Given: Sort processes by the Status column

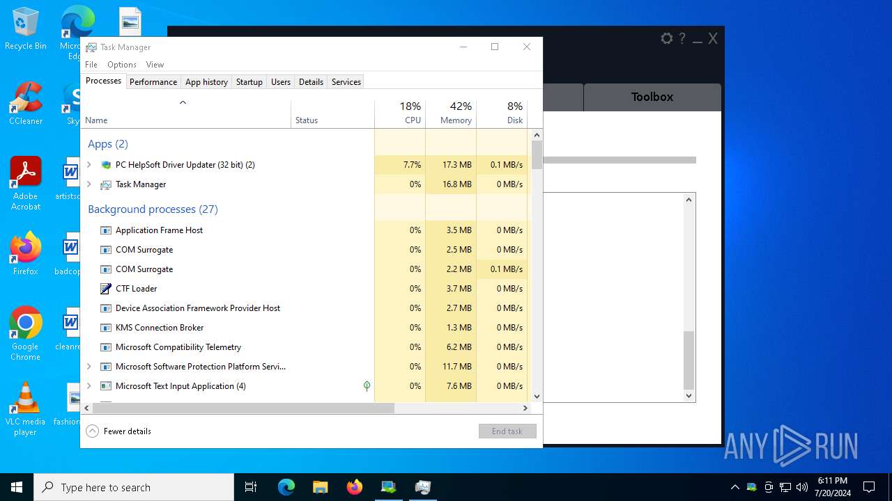Looking at the screenshot, I should (333, 114).
